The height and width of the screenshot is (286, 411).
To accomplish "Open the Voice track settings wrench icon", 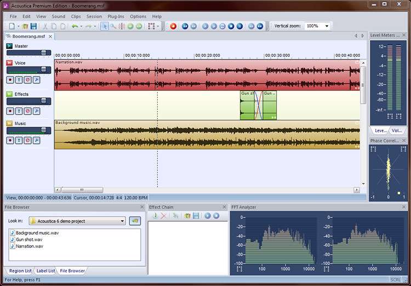I will tap(36, 80).
